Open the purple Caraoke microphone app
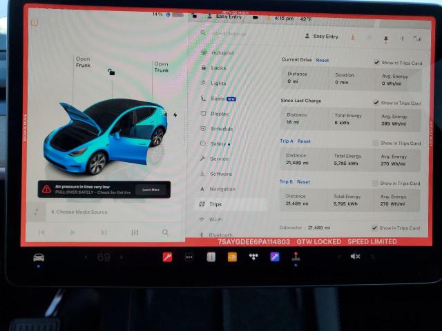 (275, 257)
